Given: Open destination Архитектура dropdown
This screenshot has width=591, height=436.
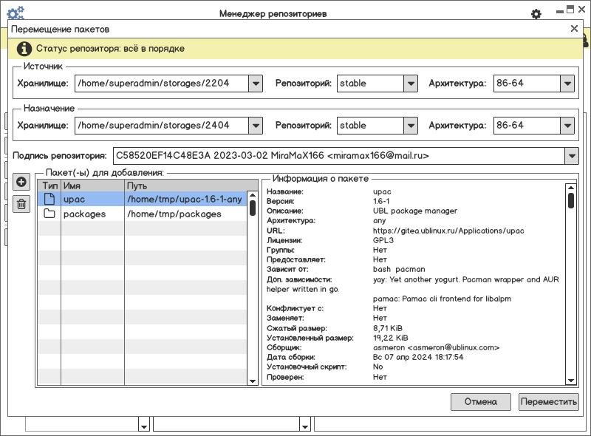Looking at the screenshot, I should [x=567, y=126].
